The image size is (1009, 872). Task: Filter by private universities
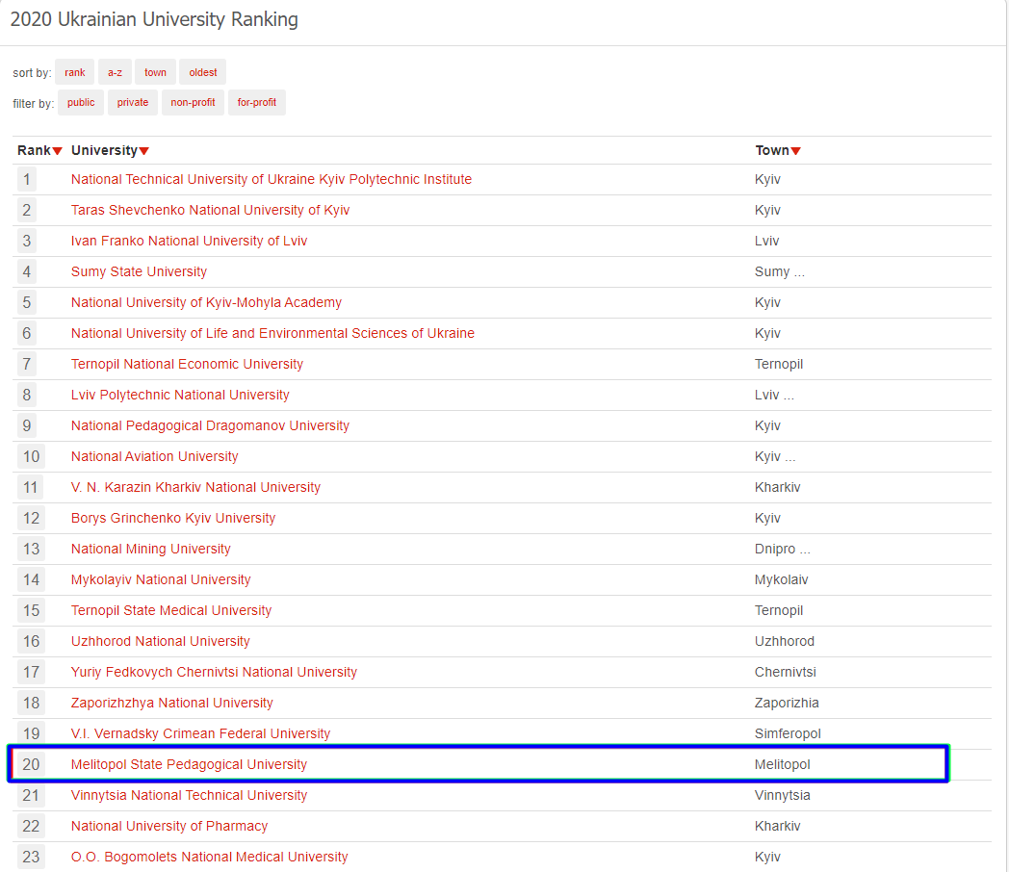[133, 102]
